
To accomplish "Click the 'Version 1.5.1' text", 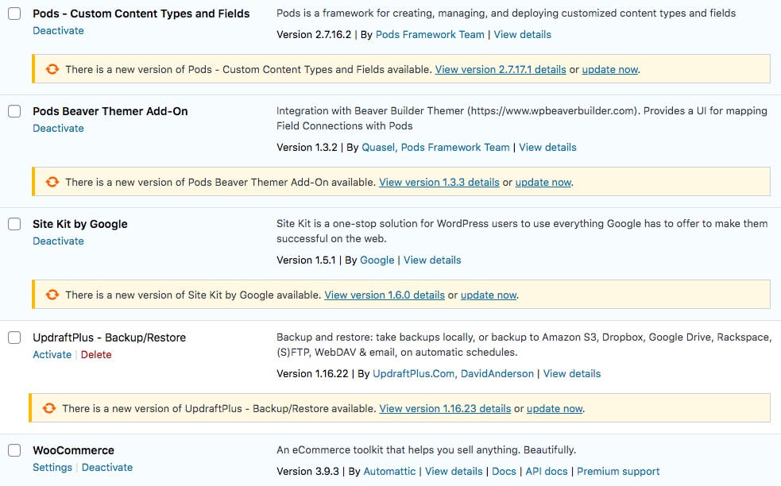I will pos(306,260).
